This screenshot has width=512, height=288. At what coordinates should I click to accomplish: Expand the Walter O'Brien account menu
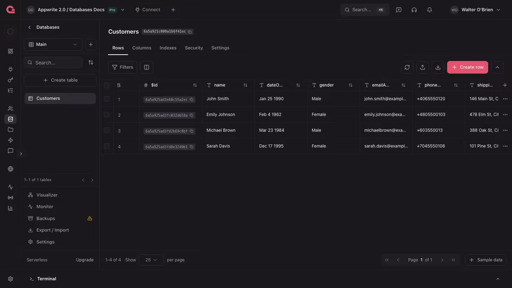point(476,10)
